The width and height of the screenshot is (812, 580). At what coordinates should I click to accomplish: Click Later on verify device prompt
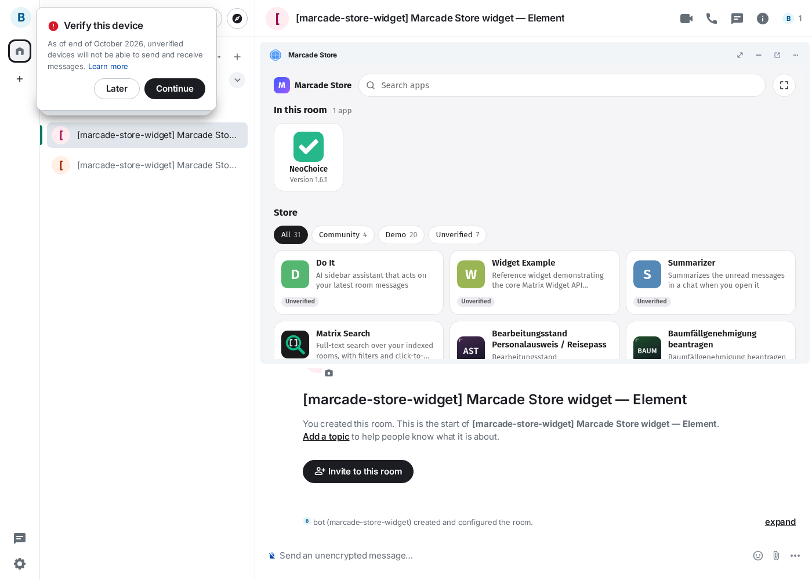[117, 89]
